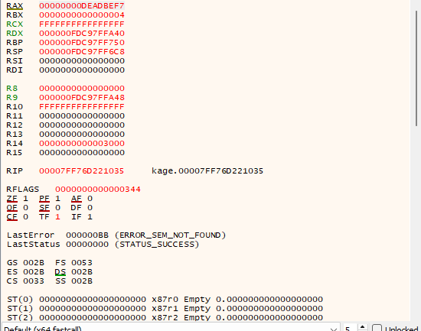Select the ES segment value

coord(34,271)
